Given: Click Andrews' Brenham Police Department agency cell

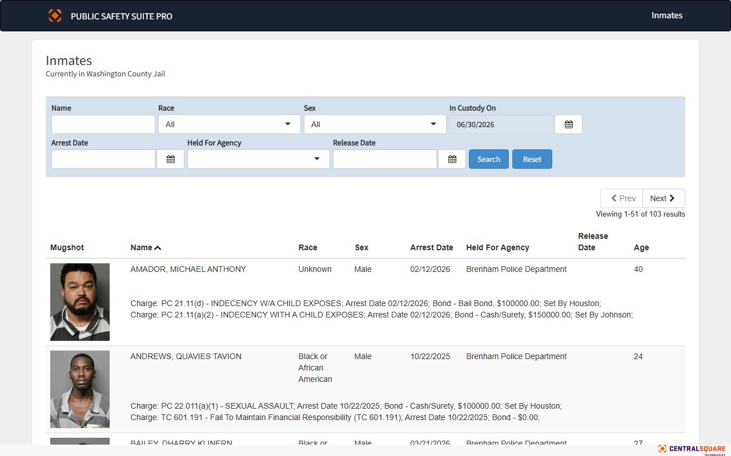Looking at the screenshot, I should click(516, 356).
